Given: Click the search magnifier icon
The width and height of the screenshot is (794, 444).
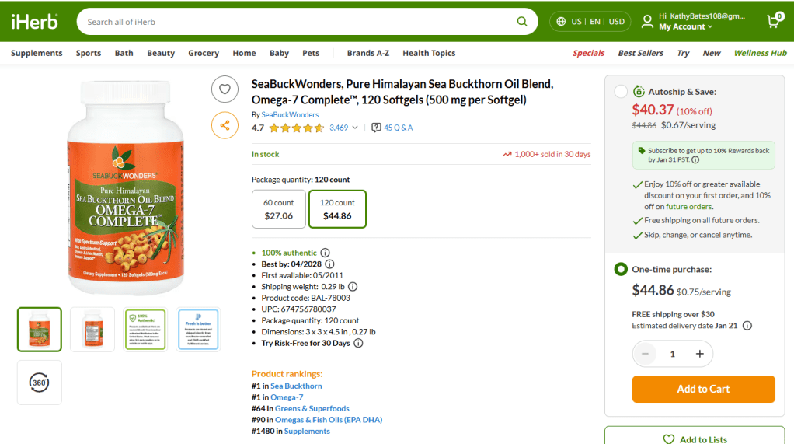Looking at the screenshot, I should click(x=523, y=22).
